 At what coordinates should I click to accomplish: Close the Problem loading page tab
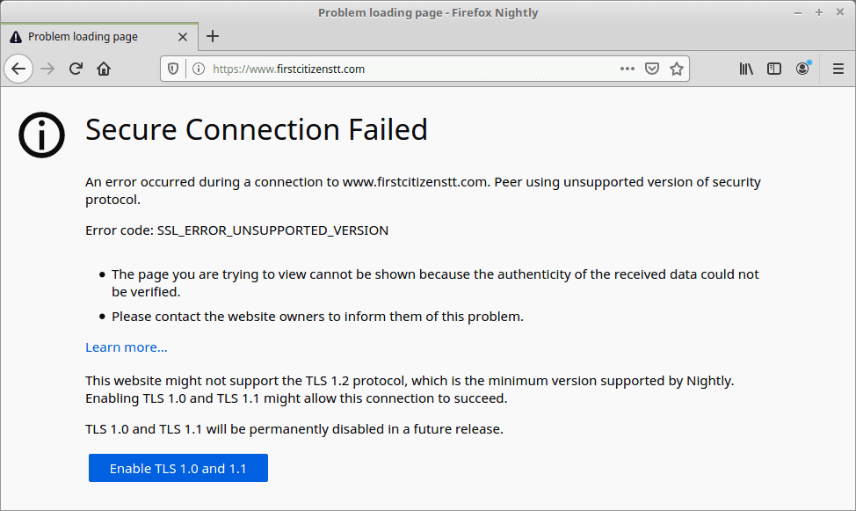(x=183, y=37)
